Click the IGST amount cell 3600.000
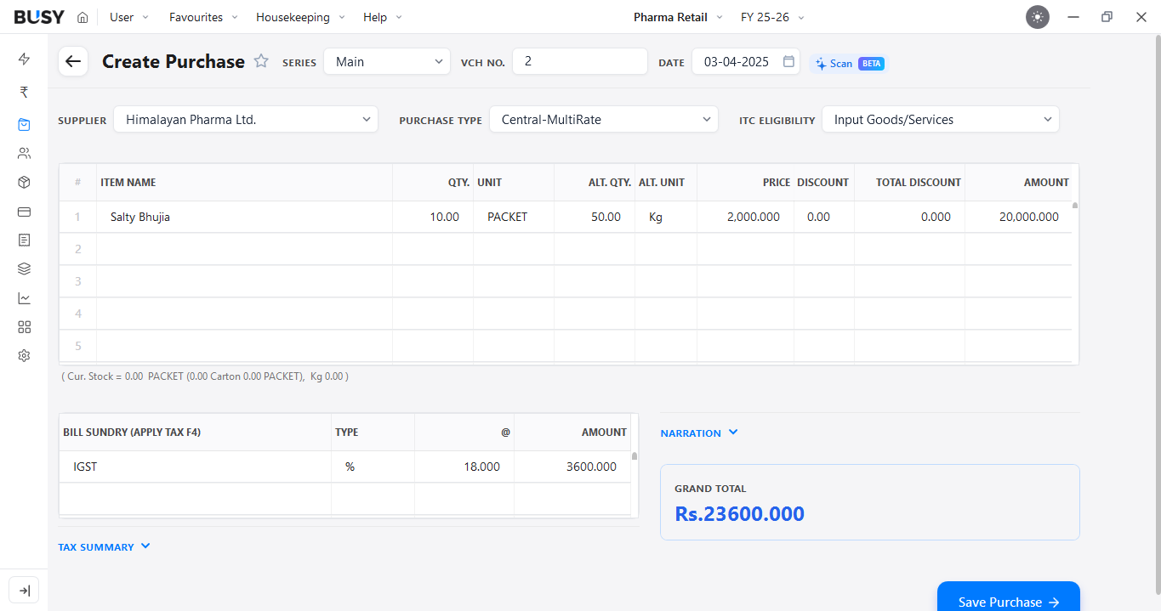The width and height of the screenshot is (1161, 611). tap(572, 467)
